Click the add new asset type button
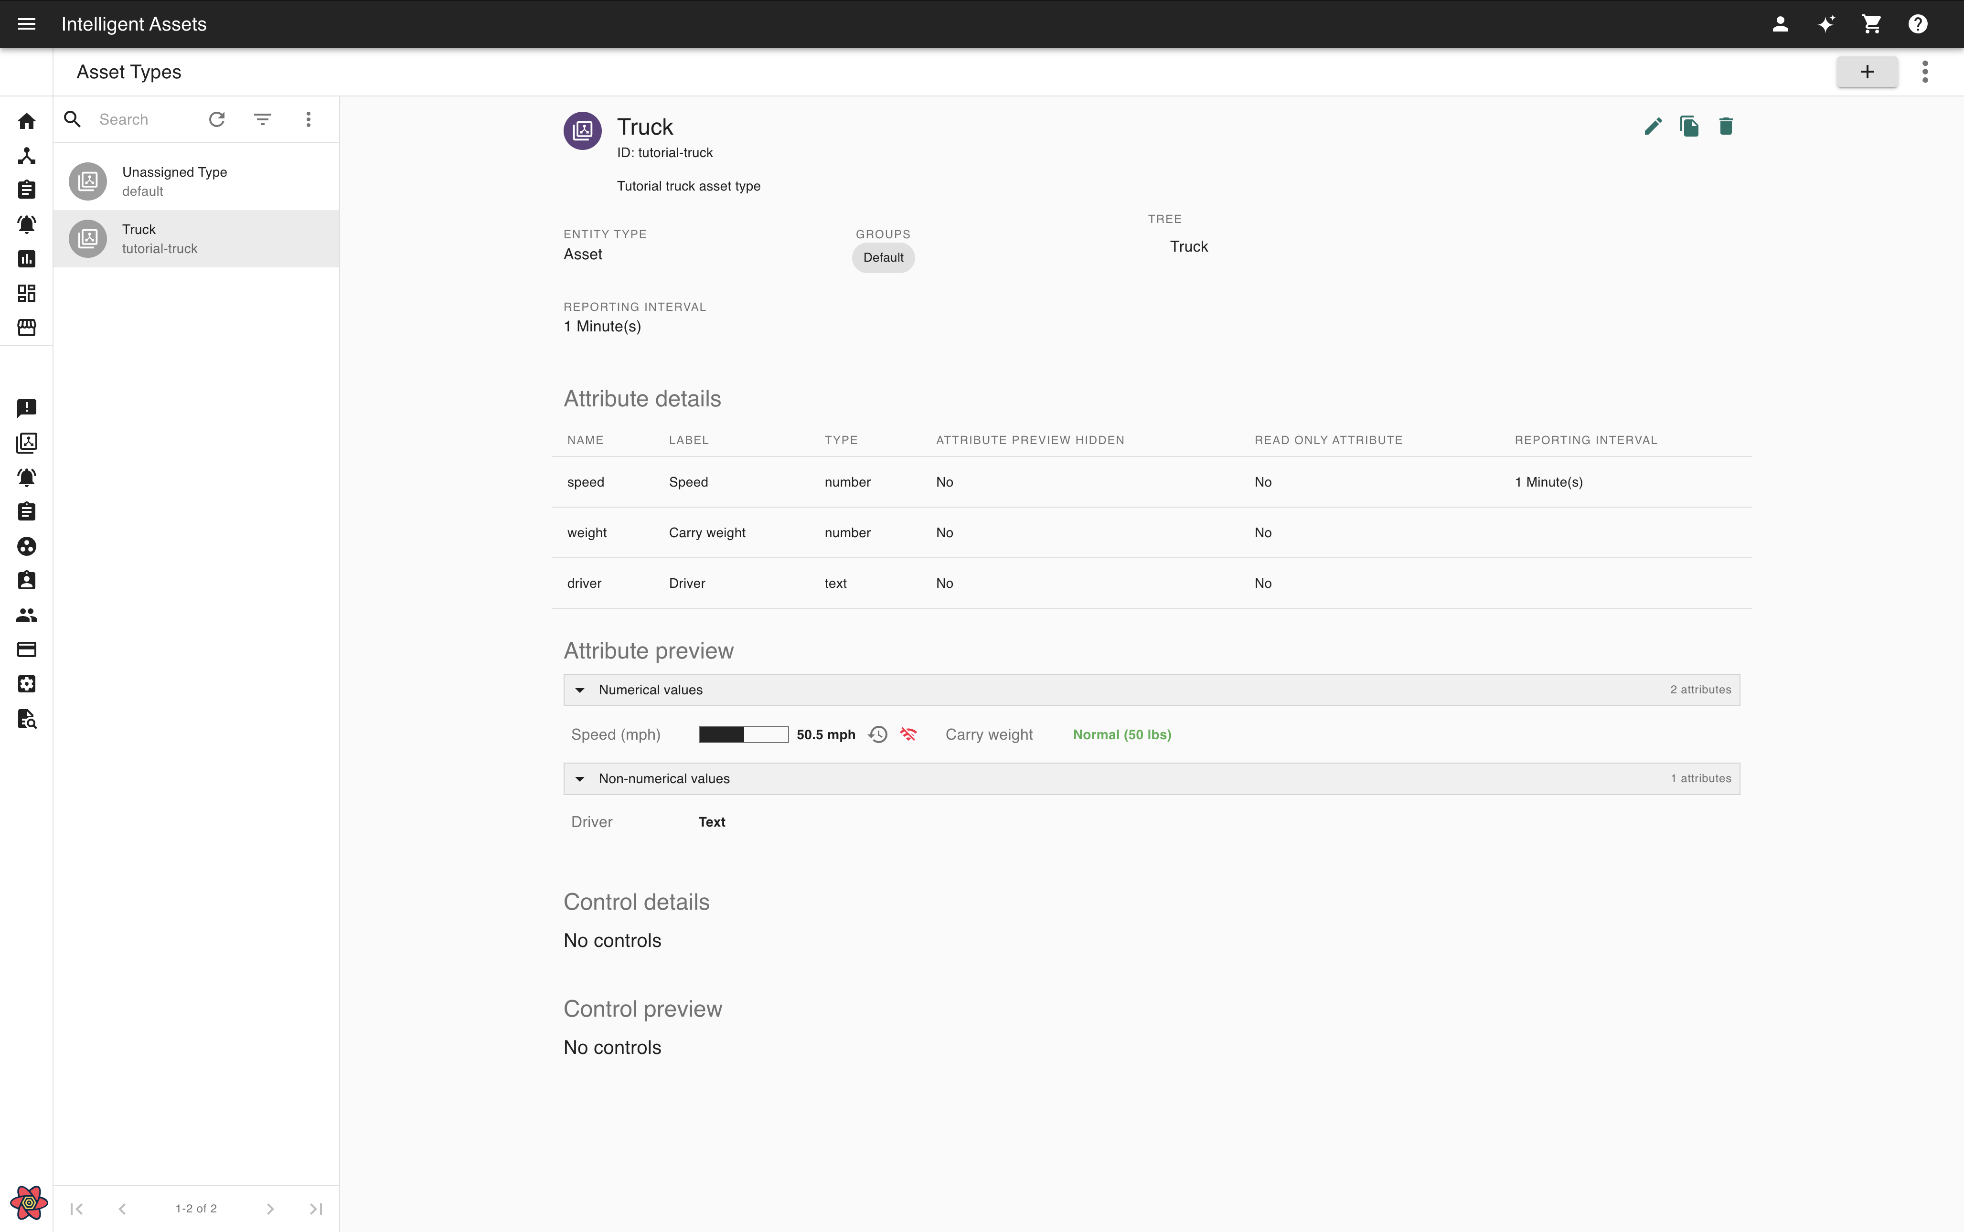1964x1232 pixels. 1866,72
